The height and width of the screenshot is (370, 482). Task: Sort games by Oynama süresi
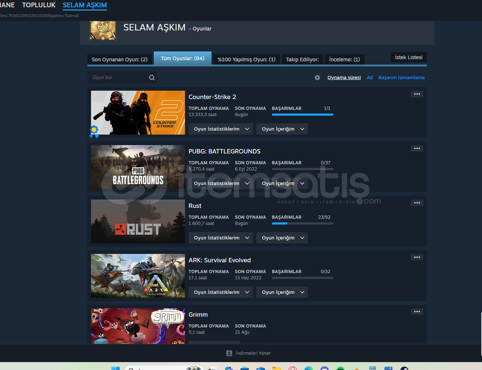(x=344, y=78)
